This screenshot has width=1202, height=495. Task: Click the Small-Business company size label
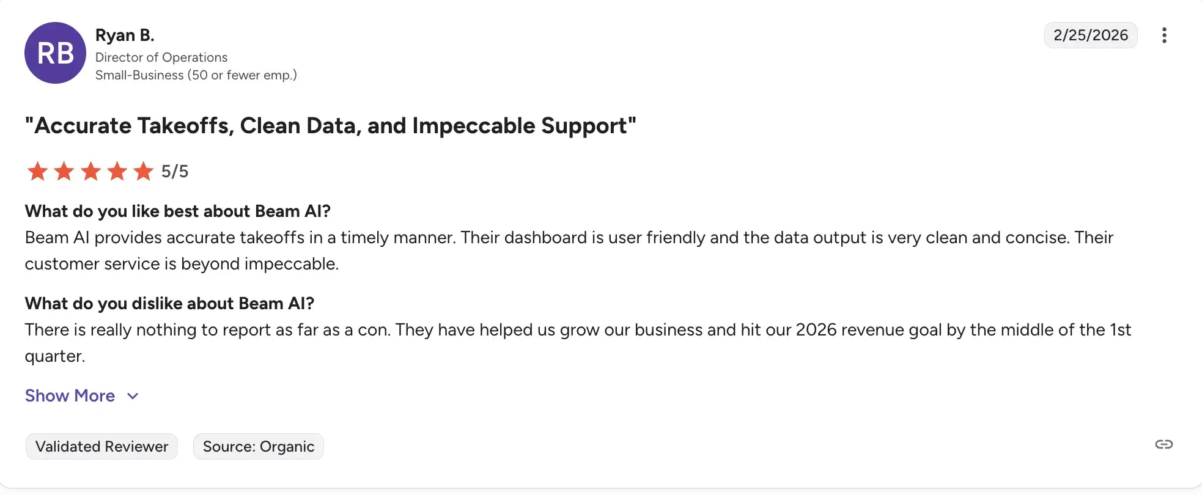pyautogui.click(x=196, y=75)
